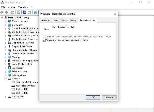Expand the Code di stampa node

click(x=6, y=21)
